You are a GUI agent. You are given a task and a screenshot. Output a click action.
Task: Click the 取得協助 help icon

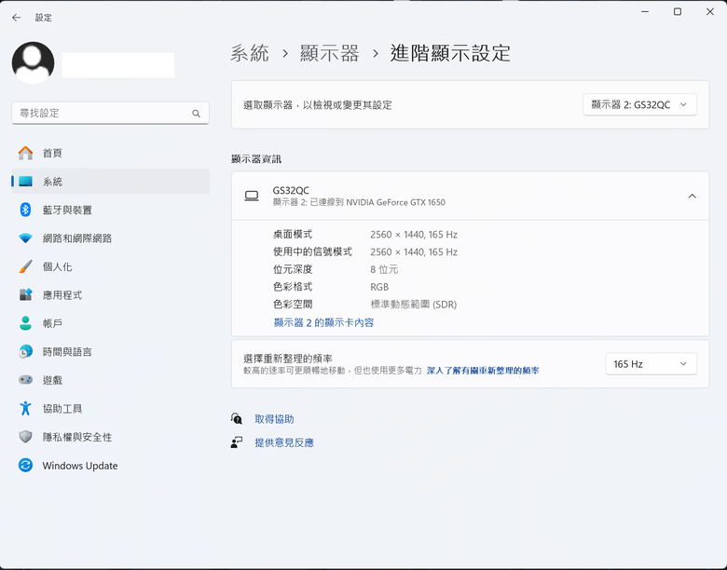click(237, 419)
